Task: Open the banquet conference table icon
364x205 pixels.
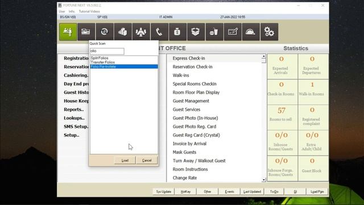Action: (x=141, y=32)
